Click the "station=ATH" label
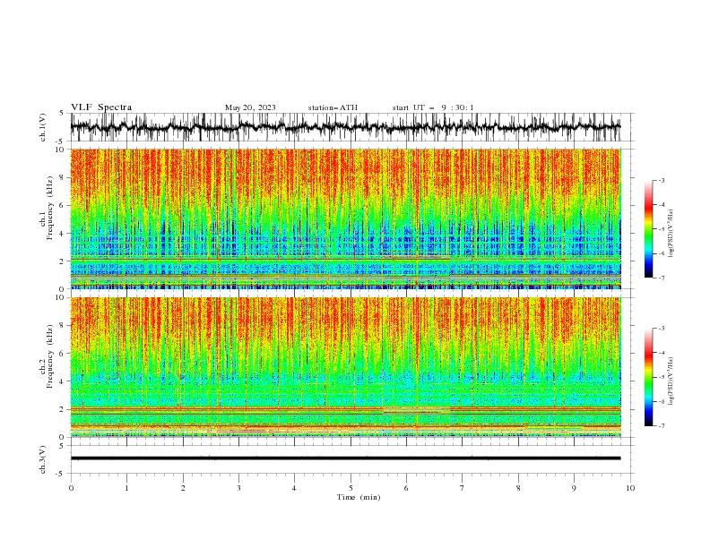 333,107
